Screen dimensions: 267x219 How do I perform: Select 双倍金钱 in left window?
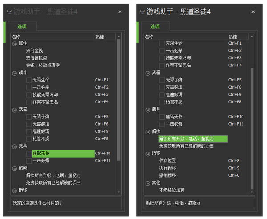(34, 51)
